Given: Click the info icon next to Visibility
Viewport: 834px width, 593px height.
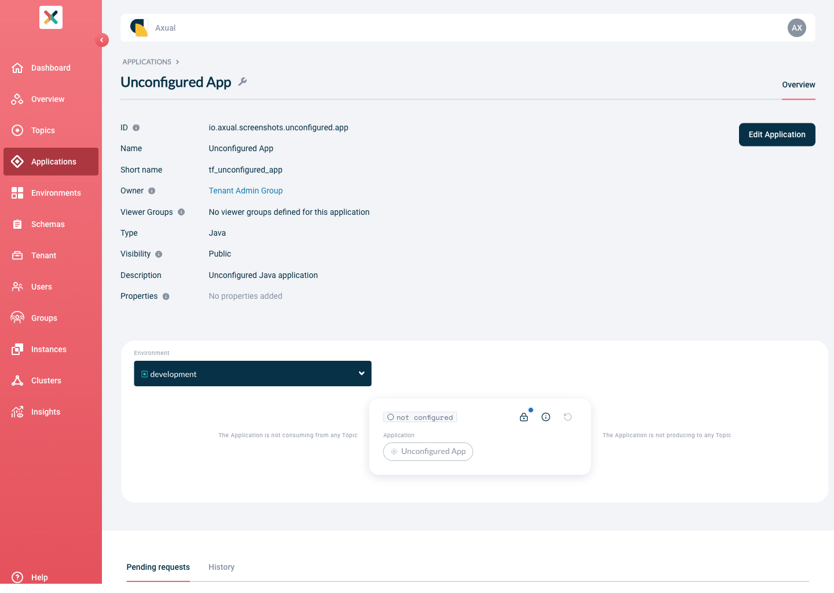Looking at the screenshot, I should click(159, 254).
